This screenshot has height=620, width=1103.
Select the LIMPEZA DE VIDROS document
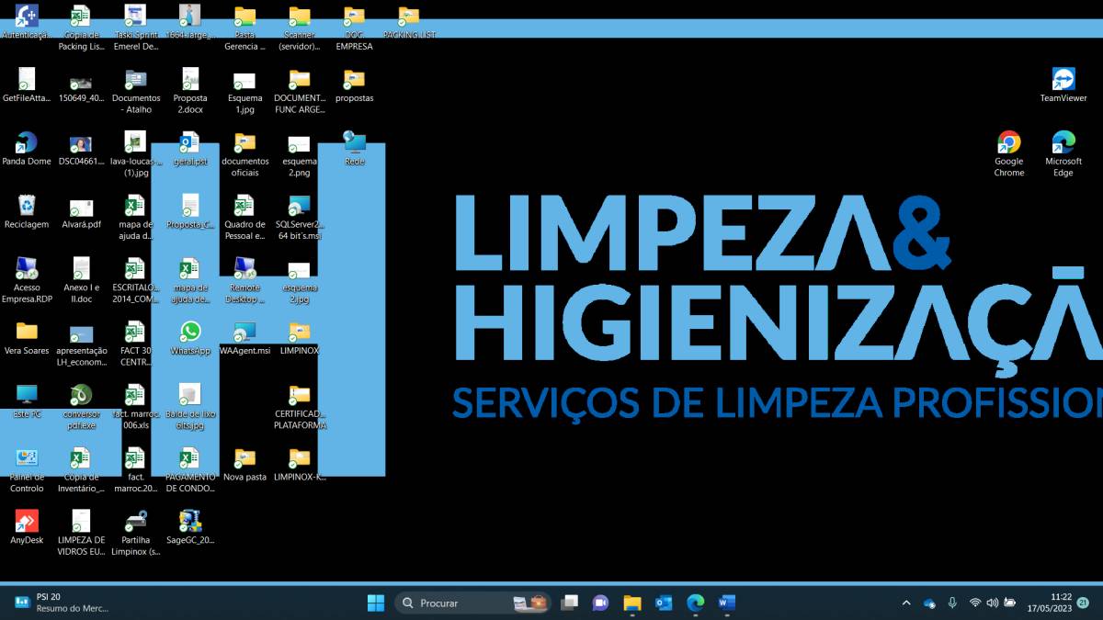pos(81,533)
